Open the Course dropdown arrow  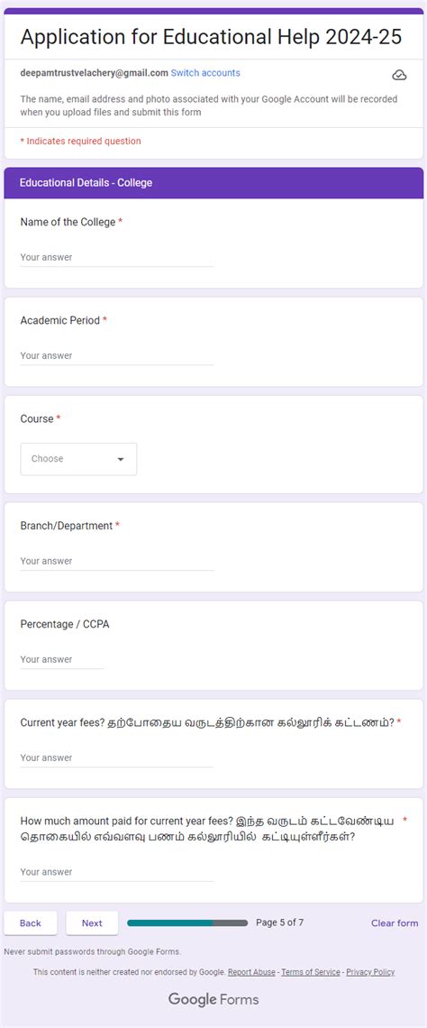click(x=121, y=460)
